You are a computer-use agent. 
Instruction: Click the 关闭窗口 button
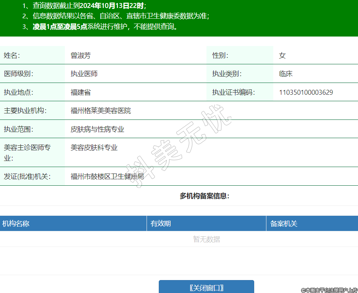tap(206, 287)
